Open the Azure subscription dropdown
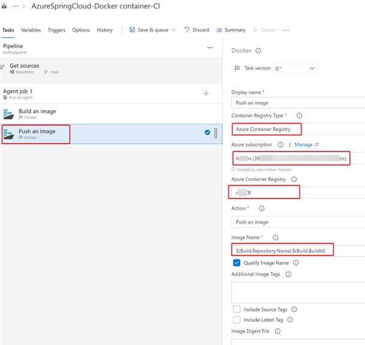365x345 pixels. (x=298, y=158)
